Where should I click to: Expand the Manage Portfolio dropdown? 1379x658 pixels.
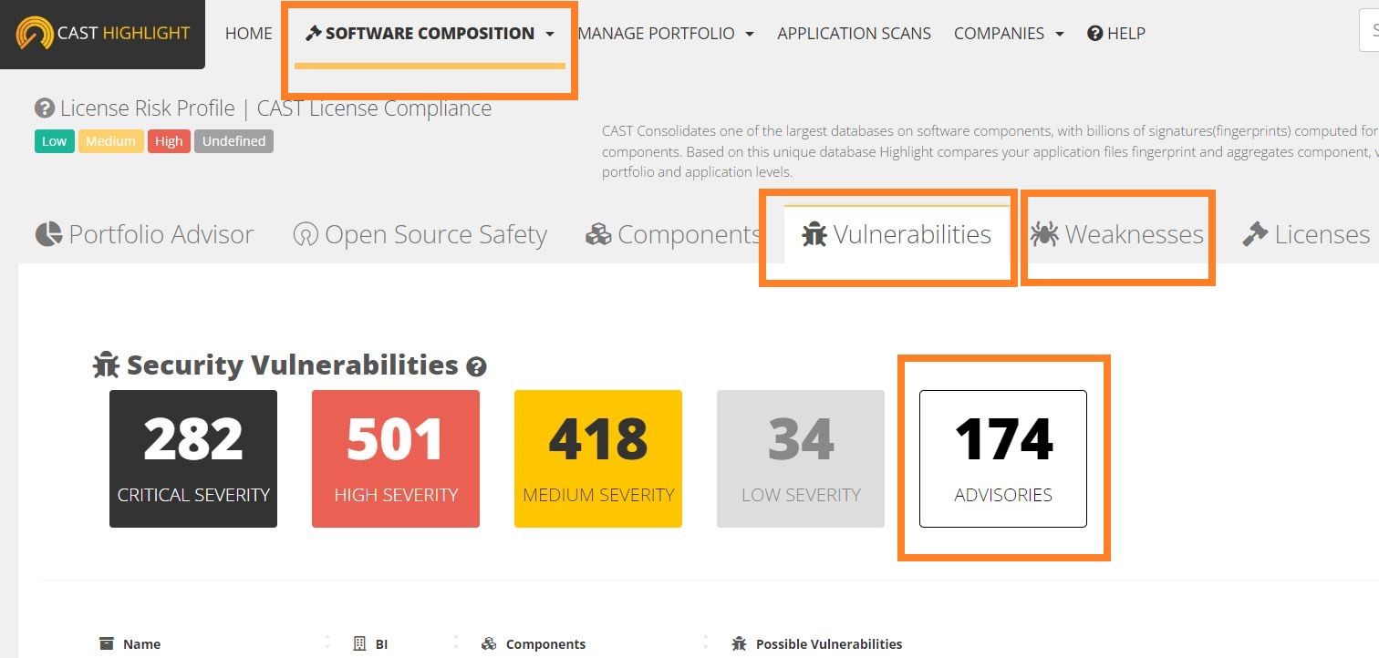tap(665, 34)
